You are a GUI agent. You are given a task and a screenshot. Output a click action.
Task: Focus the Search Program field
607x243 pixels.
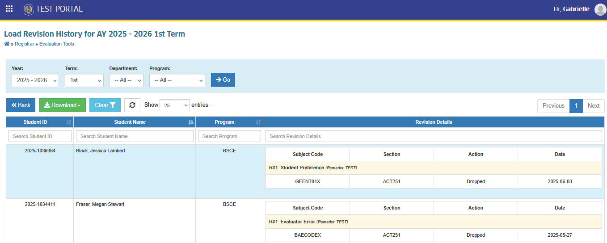point(229,136)
